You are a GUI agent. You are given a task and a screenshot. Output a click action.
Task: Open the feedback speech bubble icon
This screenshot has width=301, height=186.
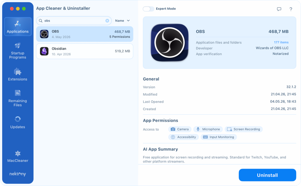tap(279, 9)
